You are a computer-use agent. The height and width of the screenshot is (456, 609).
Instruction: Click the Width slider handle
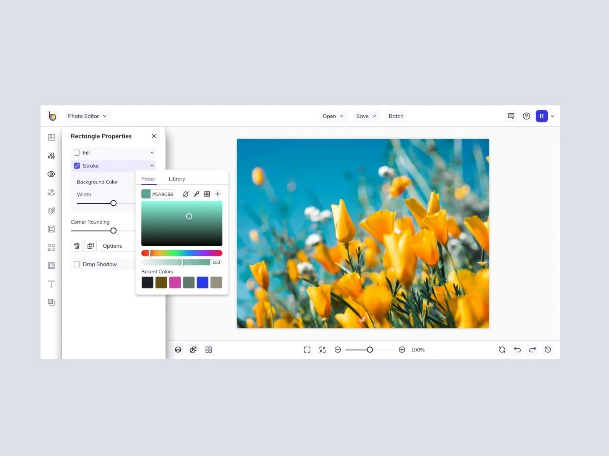click(x=113, y=203)
